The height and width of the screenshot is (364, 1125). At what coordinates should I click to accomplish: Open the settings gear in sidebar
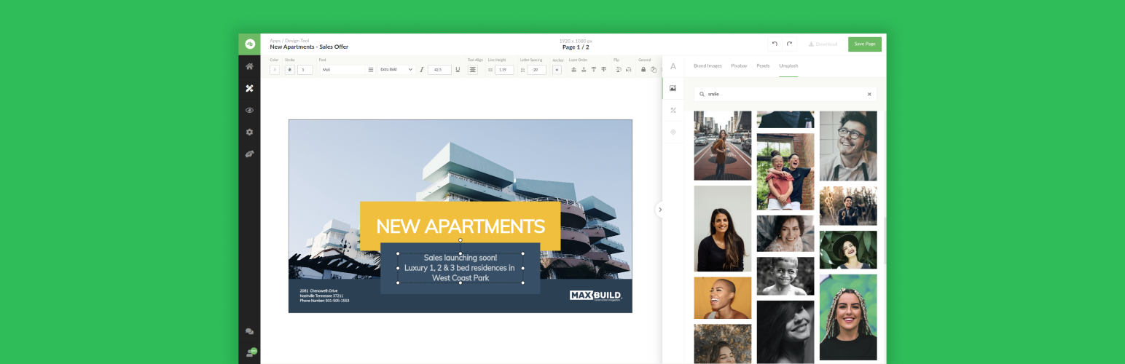249,132
